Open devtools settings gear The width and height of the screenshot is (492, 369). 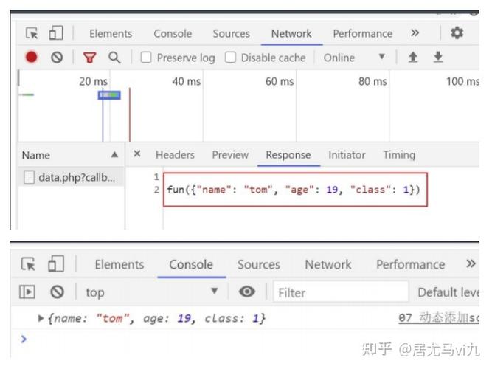[x=457, y=33]
